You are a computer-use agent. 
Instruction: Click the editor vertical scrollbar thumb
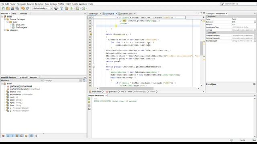(202, 48)
